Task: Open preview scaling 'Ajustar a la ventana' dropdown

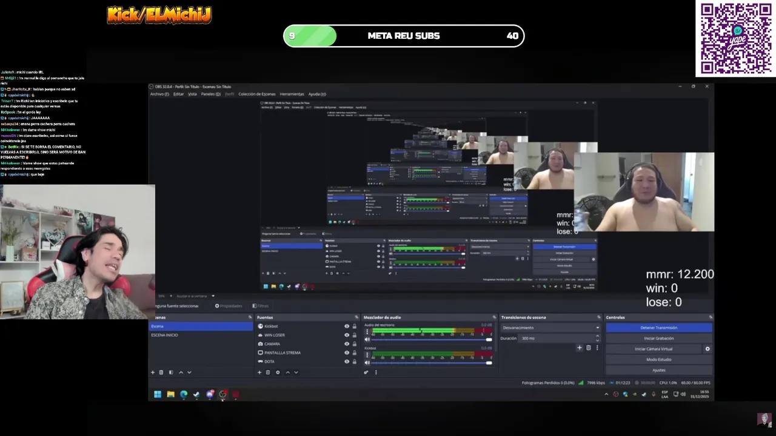Action: point(195,296)
